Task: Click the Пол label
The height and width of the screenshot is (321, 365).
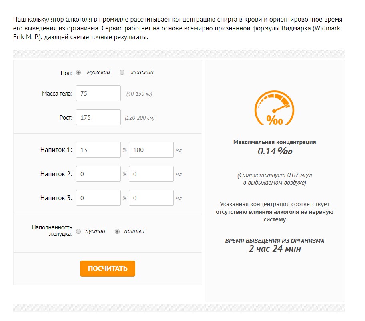Action: point(67,73)
